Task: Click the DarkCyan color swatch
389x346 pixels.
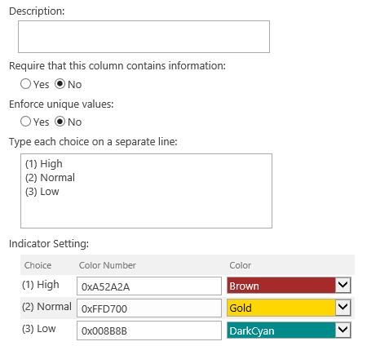Action: tap(281, 330)
